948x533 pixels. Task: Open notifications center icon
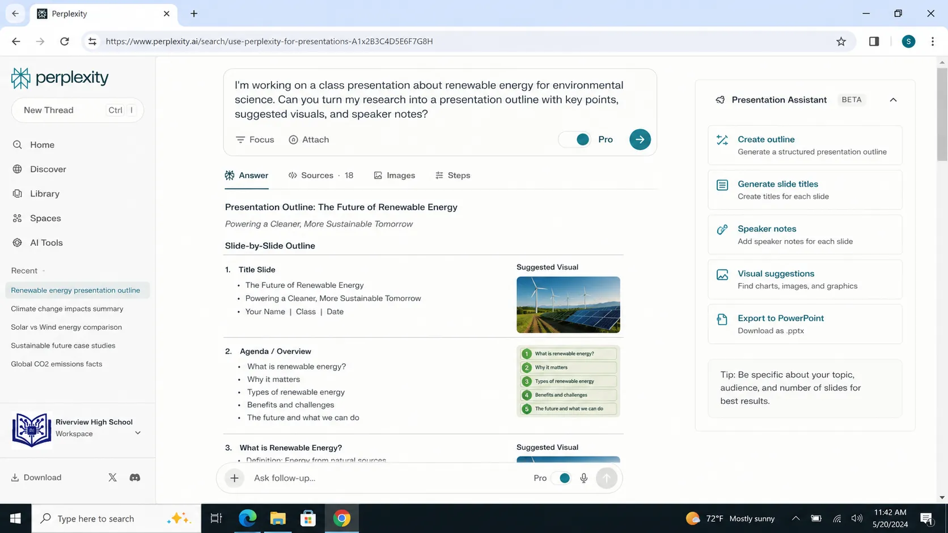tap(926, 518)
